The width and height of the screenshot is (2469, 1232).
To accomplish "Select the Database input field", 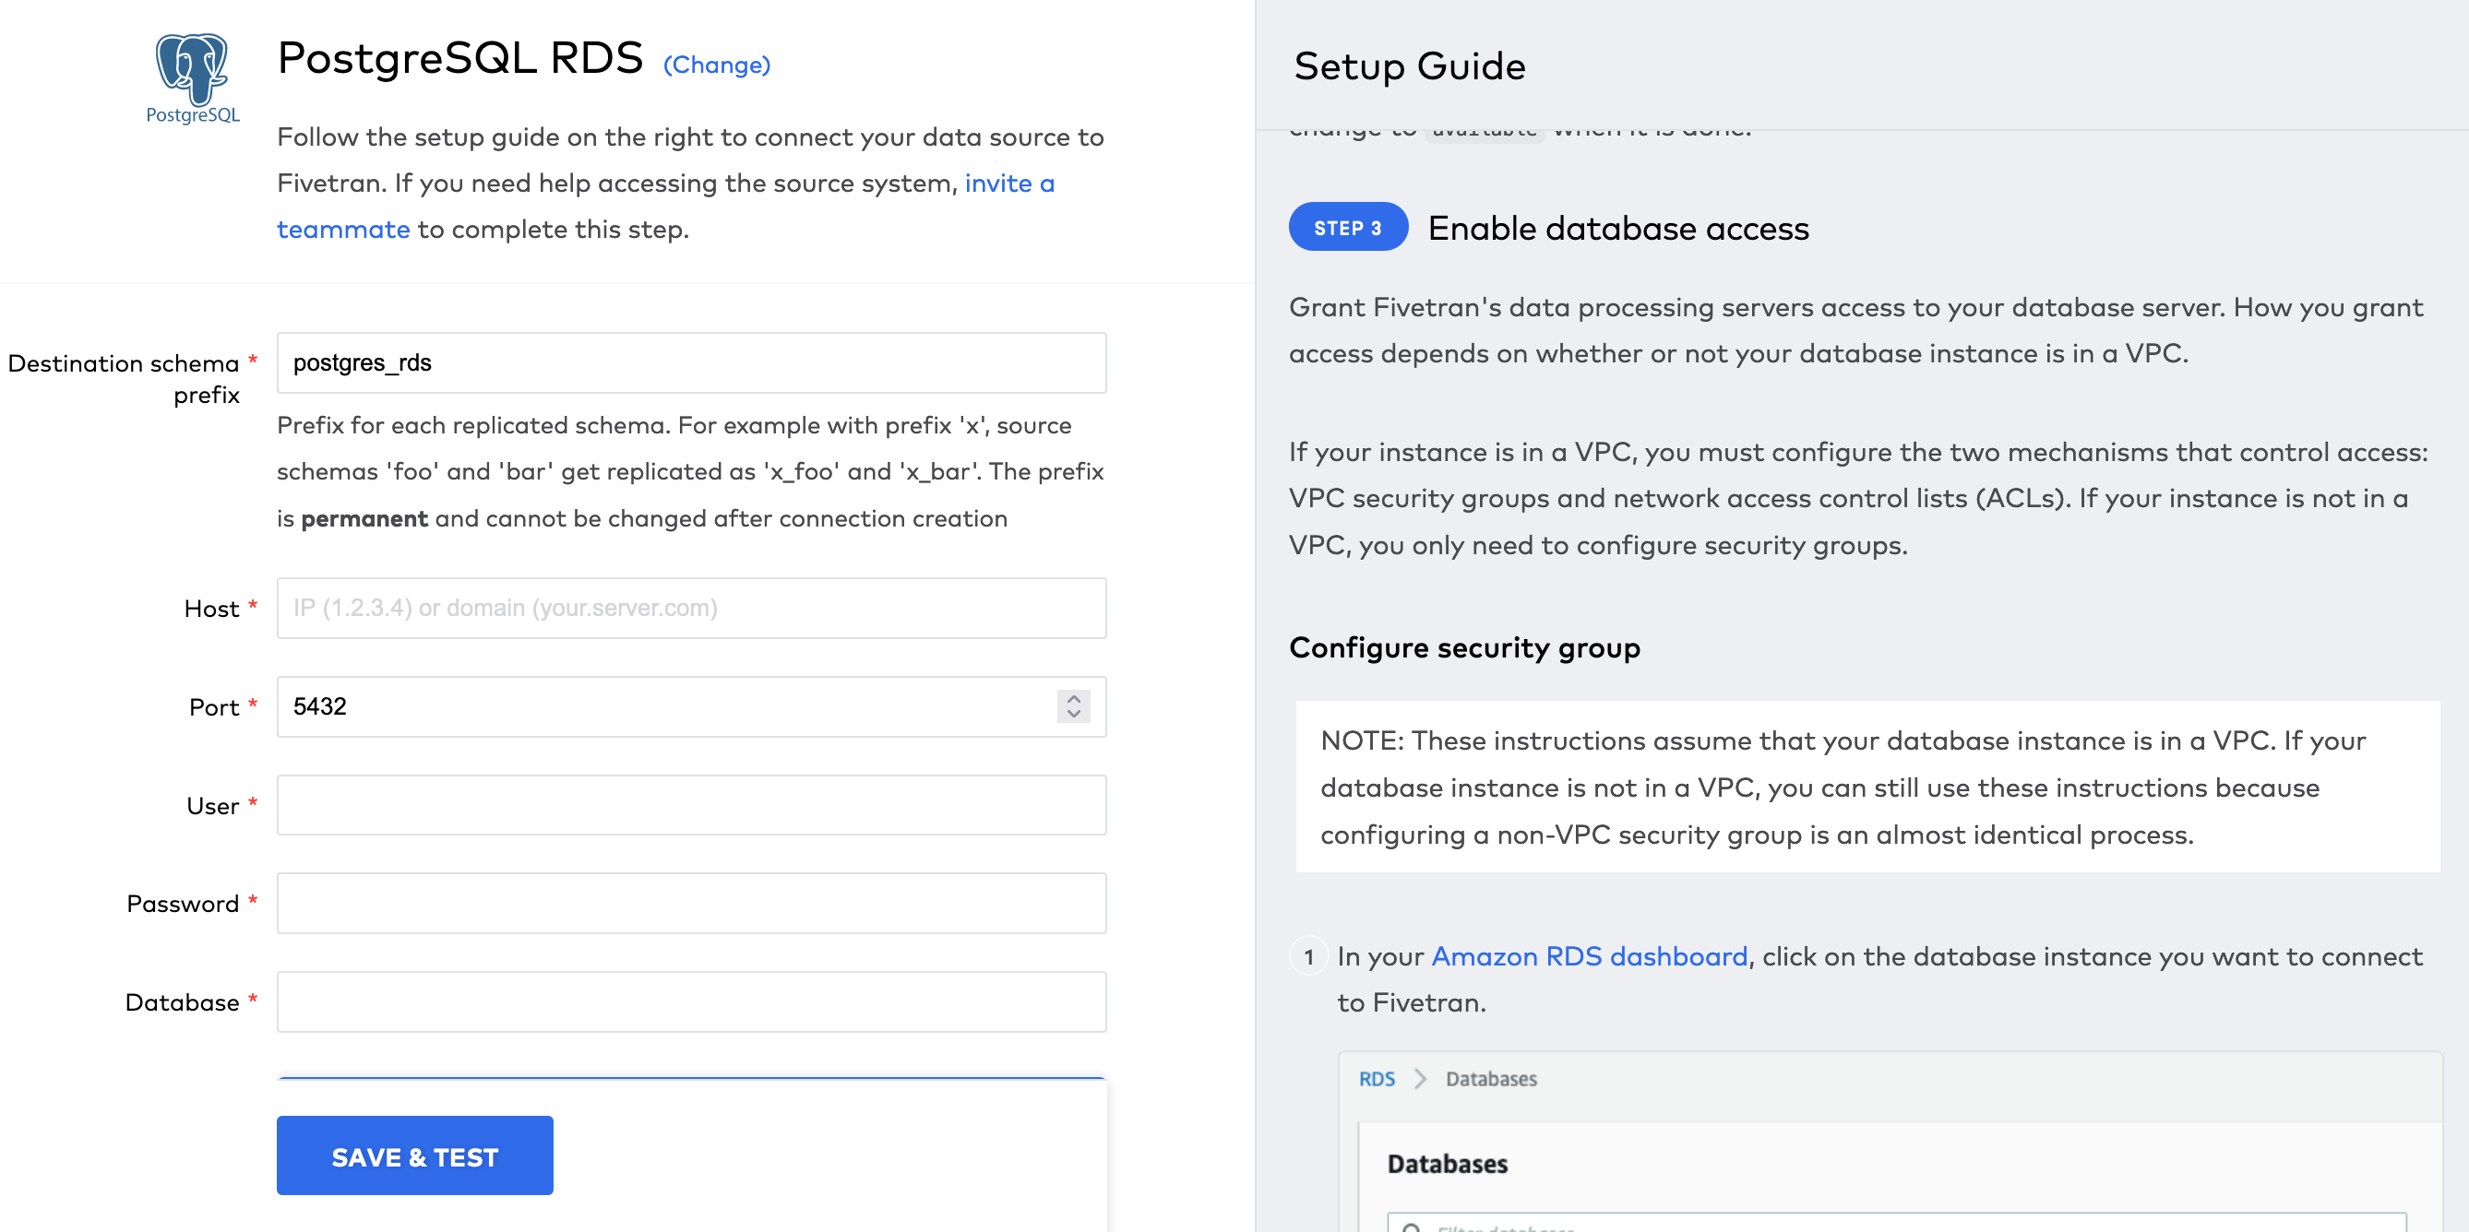I will [x=691, y=1001].
